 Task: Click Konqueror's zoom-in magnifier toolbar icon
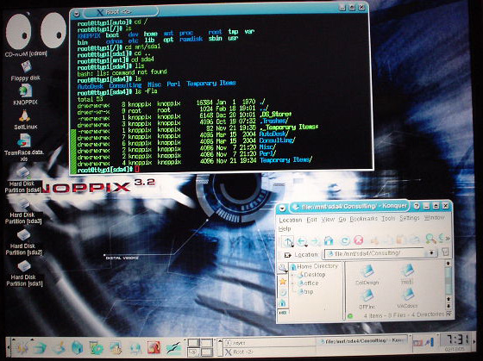point(430,239)
